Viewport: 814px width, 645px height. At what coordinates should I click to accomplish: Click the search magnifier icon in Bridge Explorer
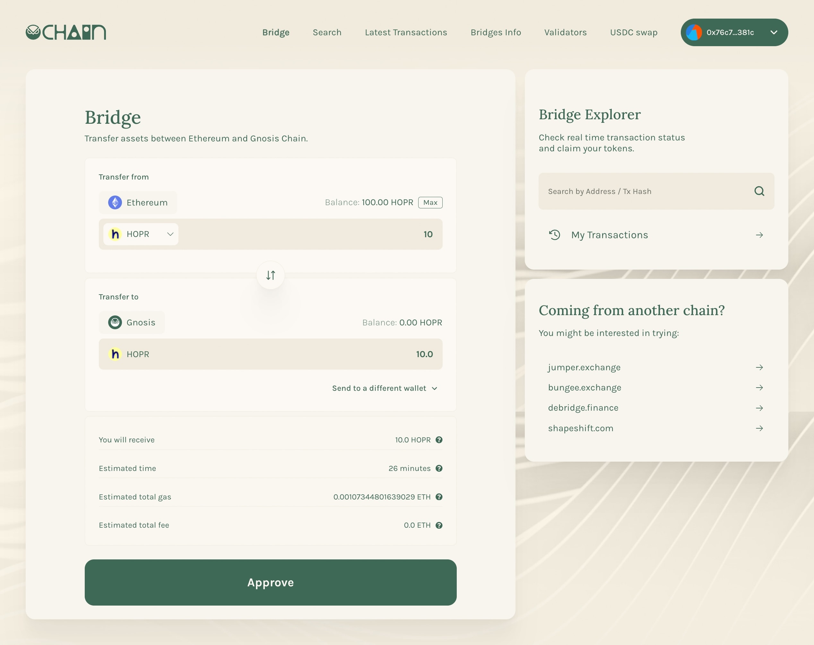tap(759, 191)
